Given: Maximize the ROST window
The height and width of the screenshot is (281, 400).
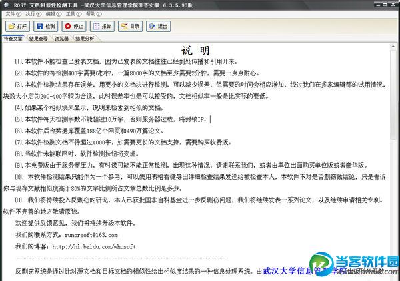Looking at the screenshot, I should pos(385,5).
